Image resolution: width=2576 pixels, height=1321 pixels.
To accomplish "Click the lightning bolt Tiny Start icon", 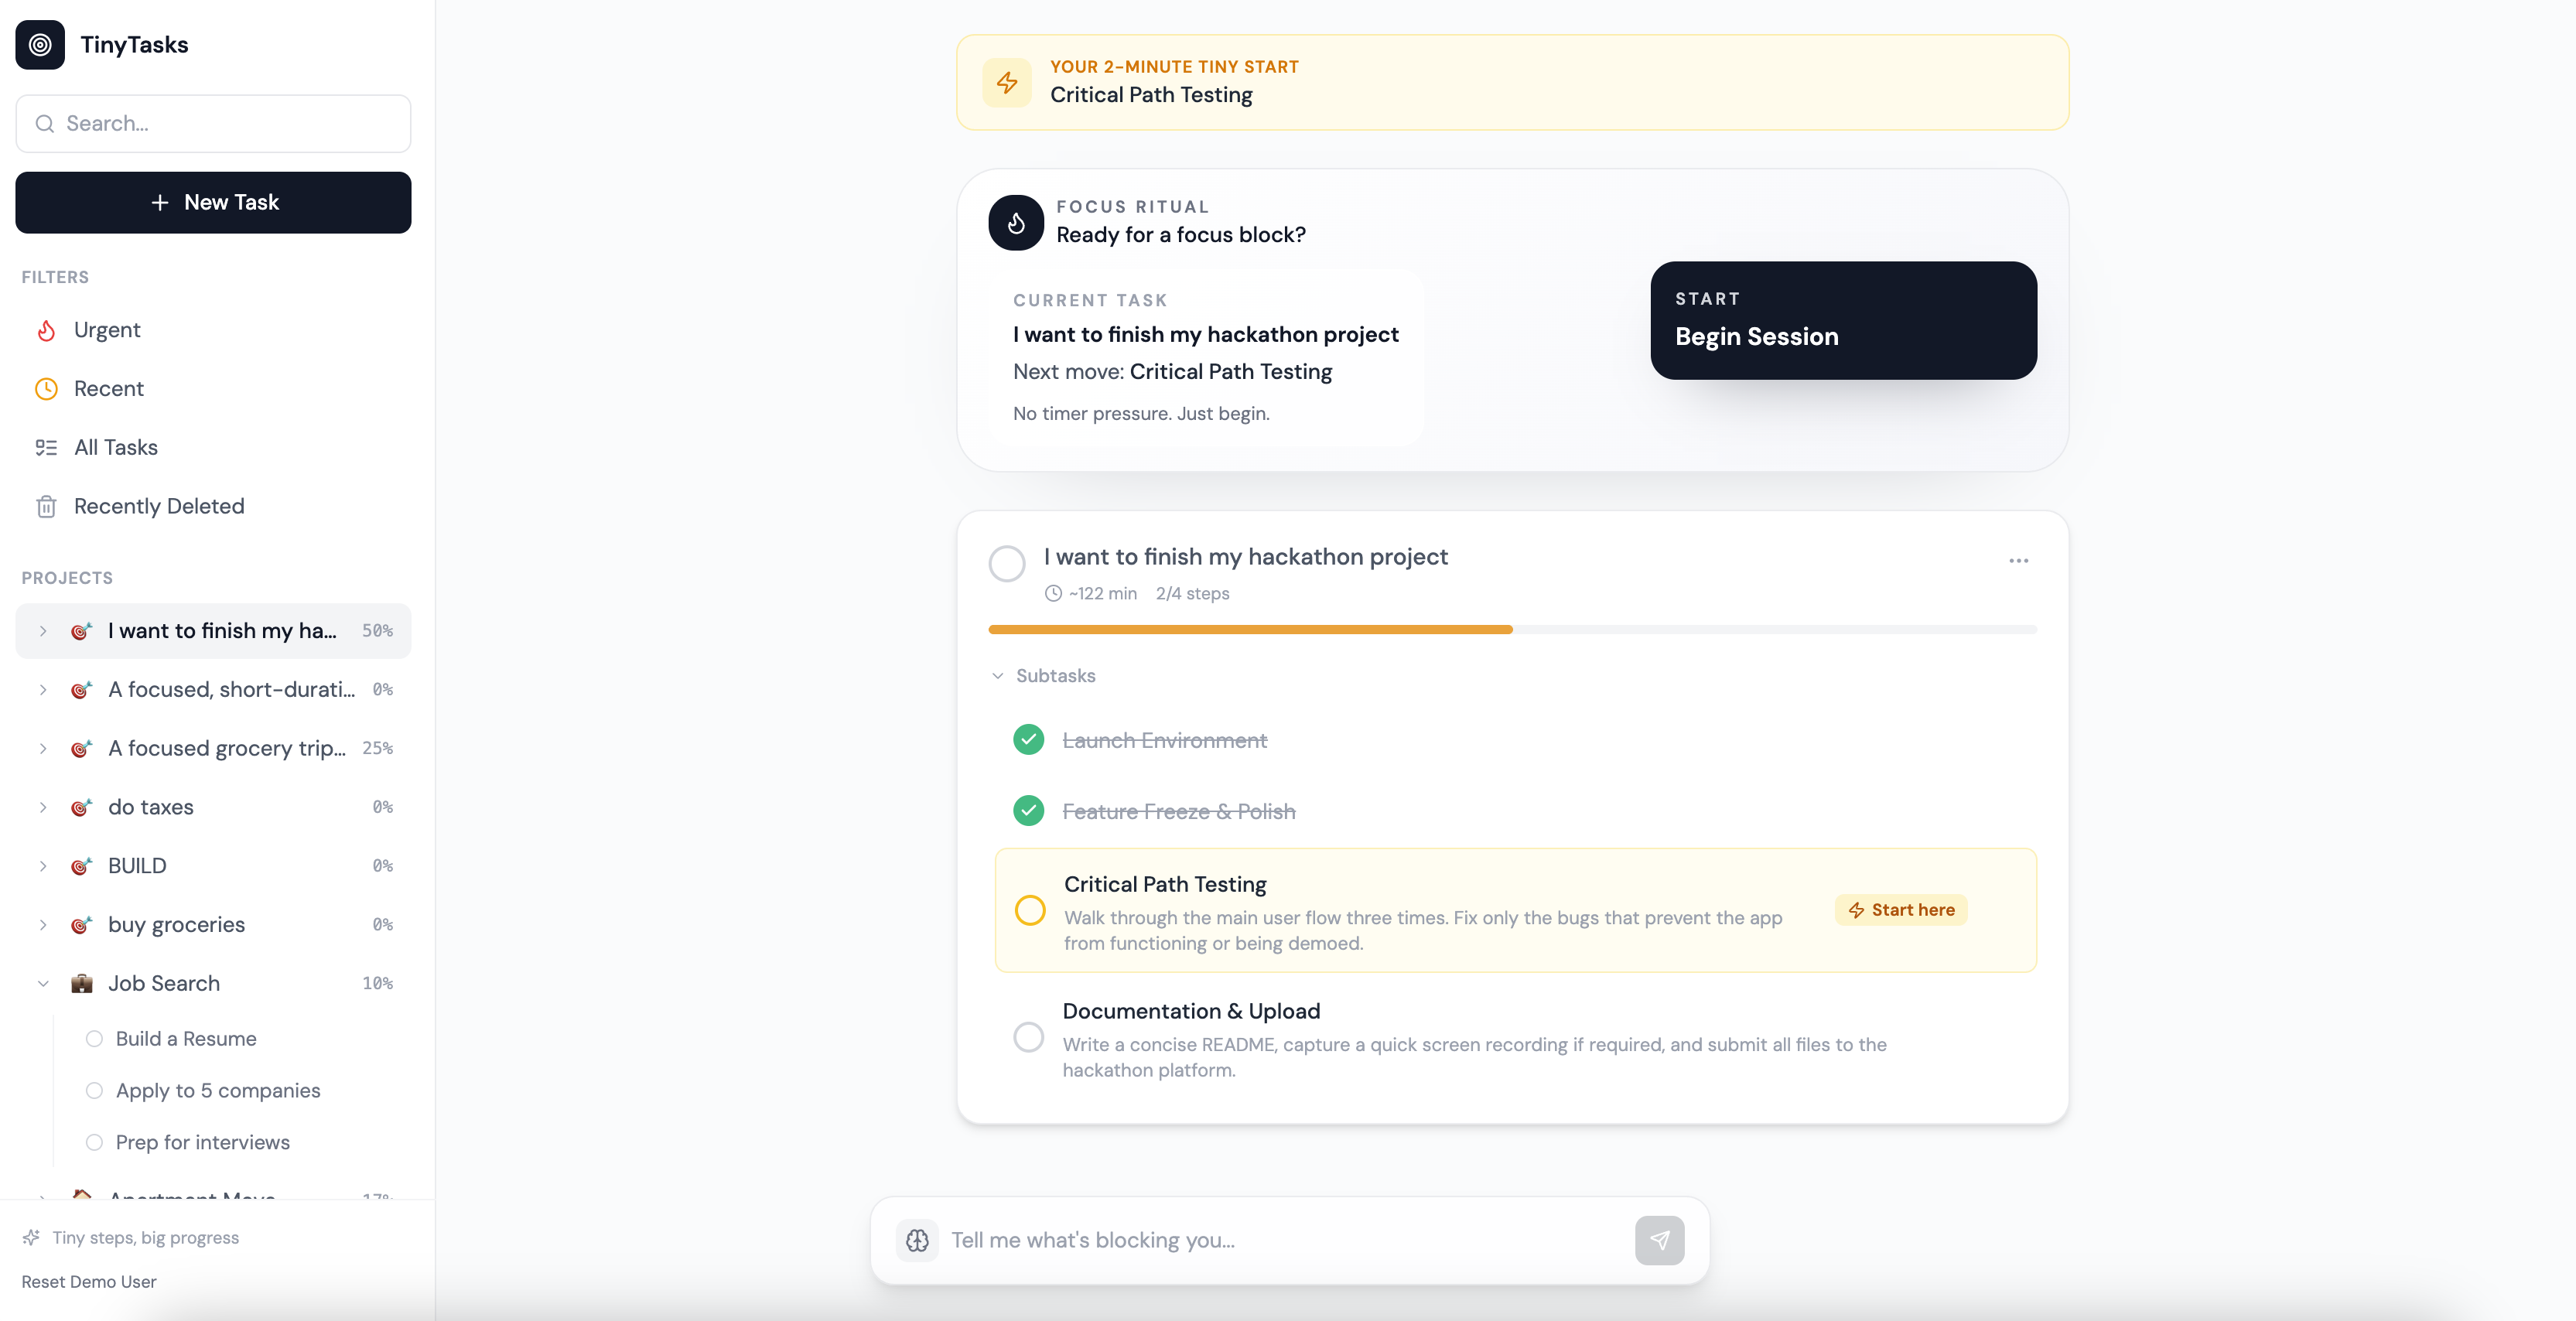I will coord(1007,82).
